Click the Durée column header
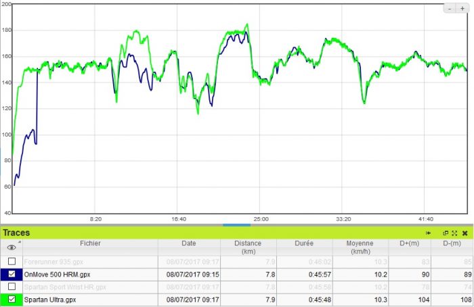Image resolution: width=474 pixels, height=307 pixels. coord(305,243)
